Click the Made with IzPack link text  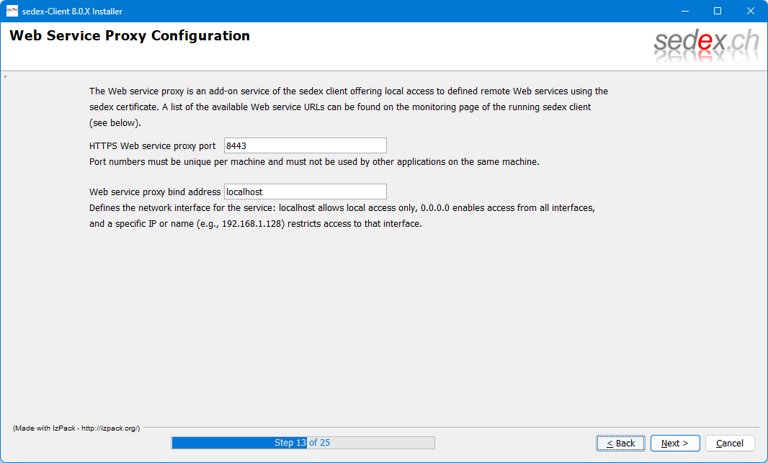(76, 428)
